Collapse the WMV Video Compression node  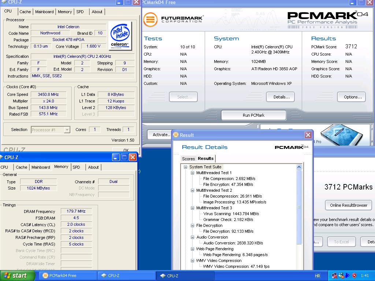(192, 261)
